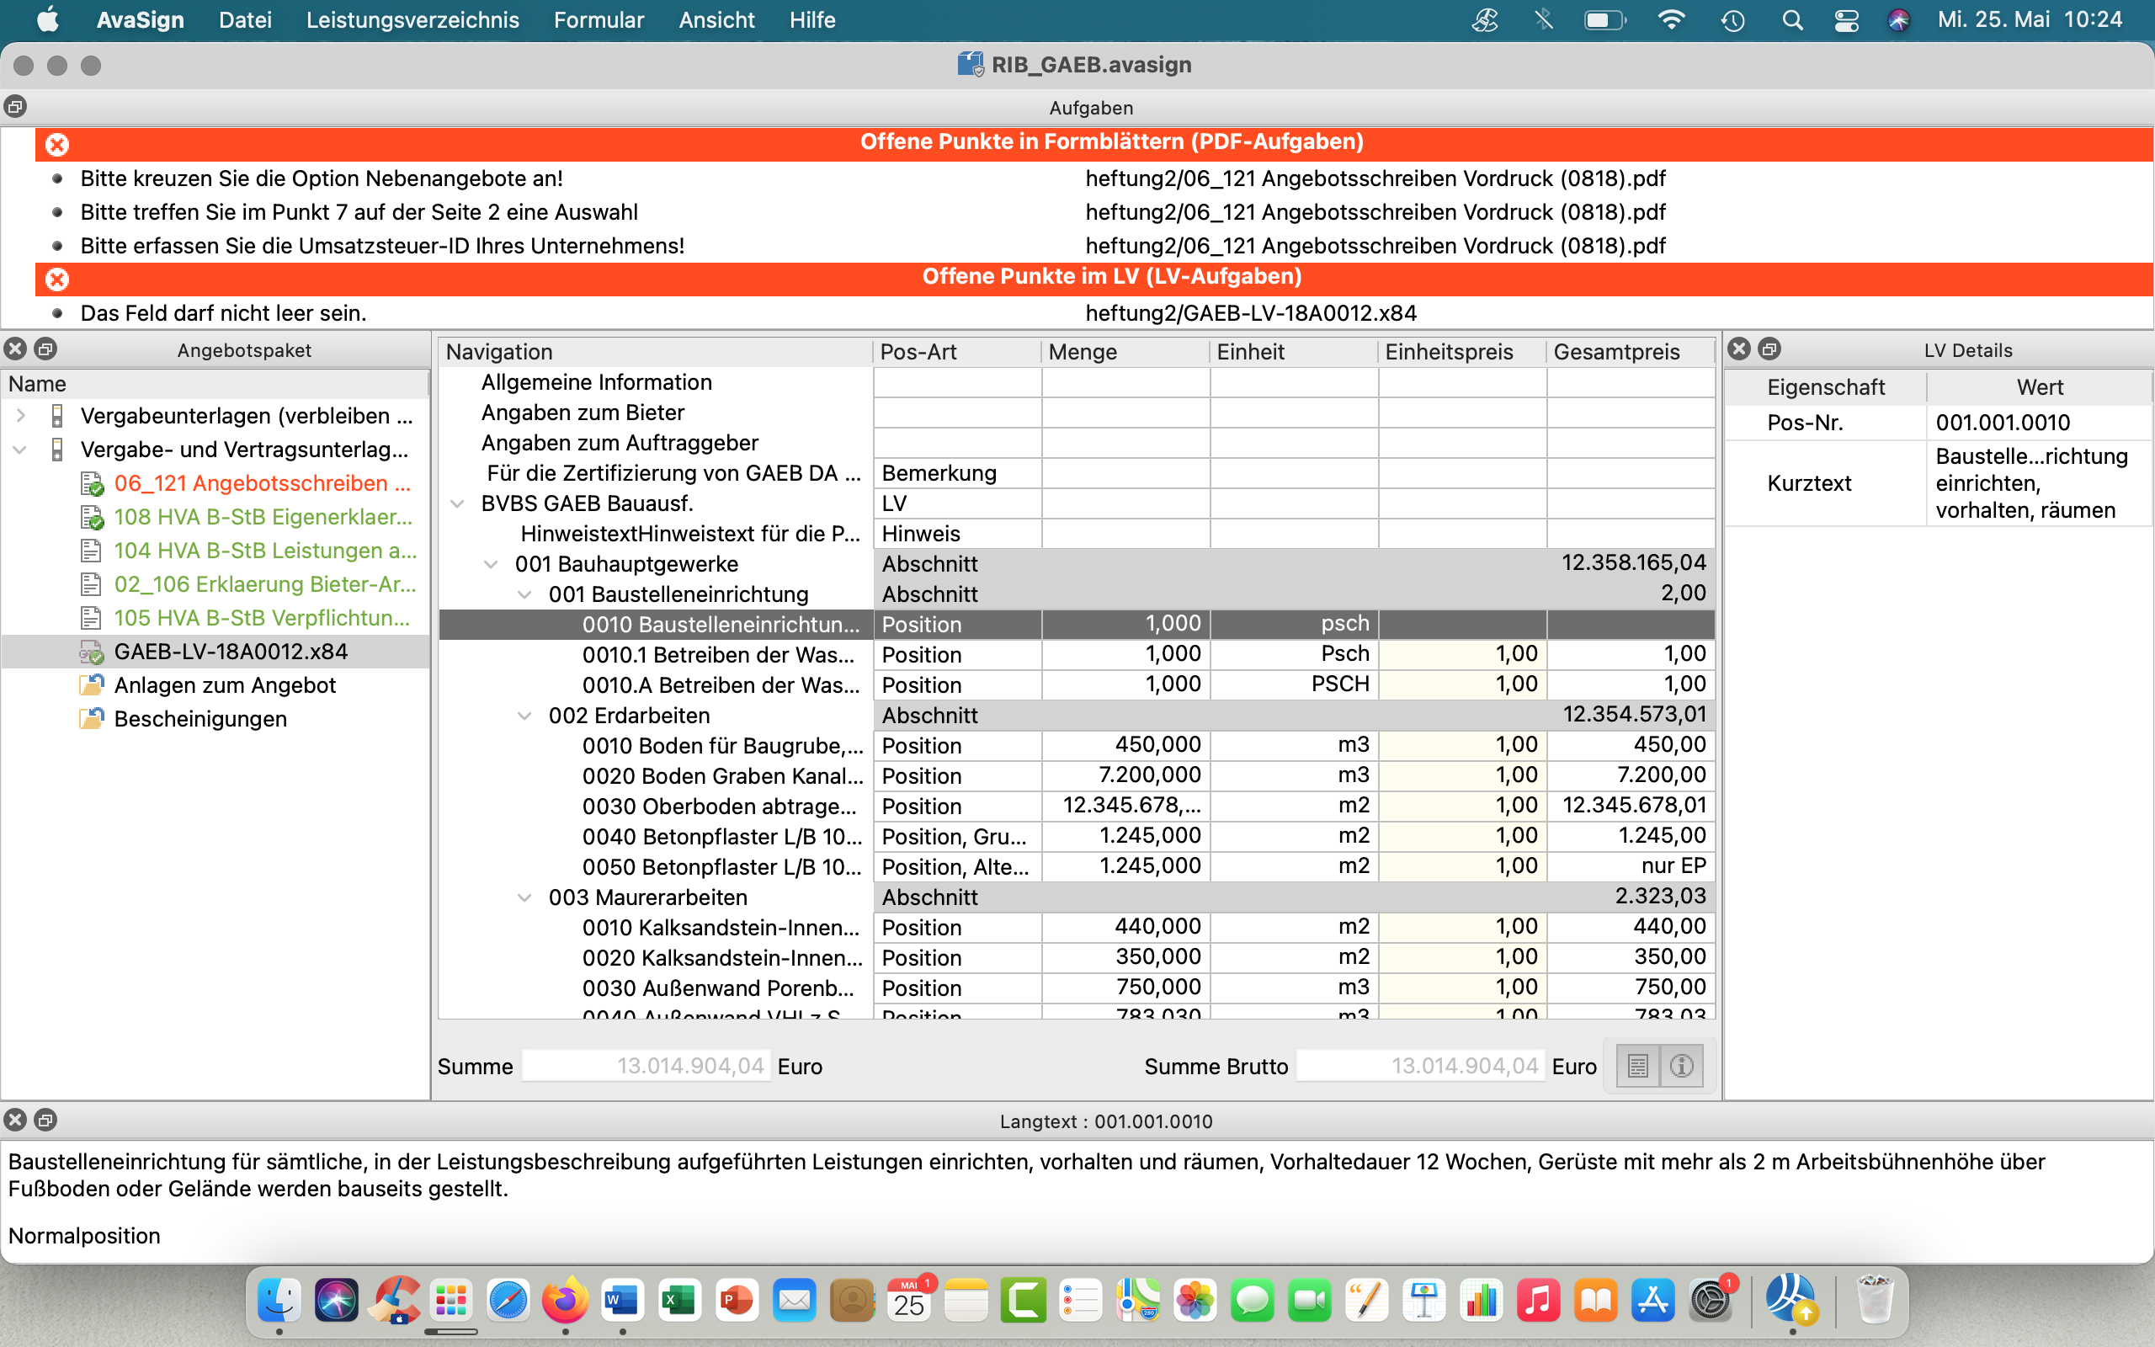
Task: Collapse the BVBS GAEB Bauausf. node
Action: (x=457, y=503)
